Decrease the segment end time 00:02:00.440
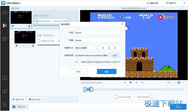This screenshot has width=188, height=111. (152, 98)
